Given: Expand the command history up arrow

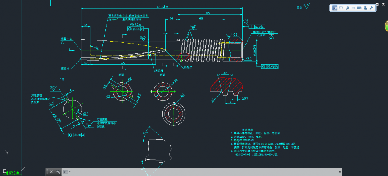Looking at the screenshot, I should 339,172.
